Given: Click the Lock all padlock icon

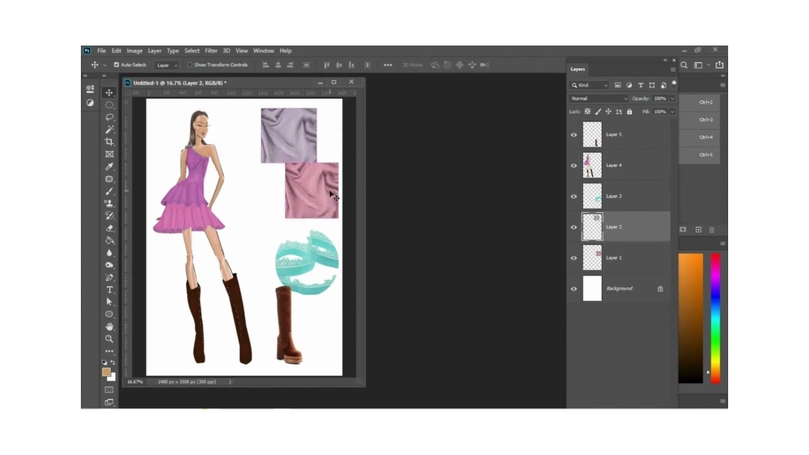Looking at the screenshot, I should point(629,112).
